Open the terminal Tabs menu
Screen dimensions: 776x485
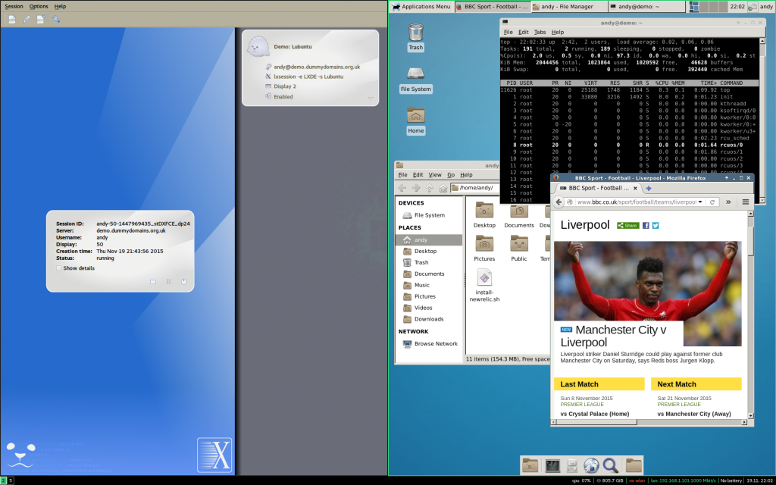pos(540,32)
